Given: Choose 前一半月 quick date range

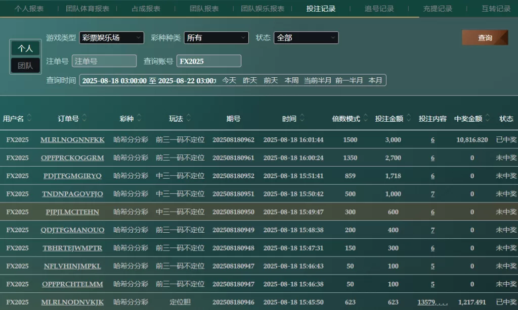Looking at the screenshot, I should pos(349,80).
